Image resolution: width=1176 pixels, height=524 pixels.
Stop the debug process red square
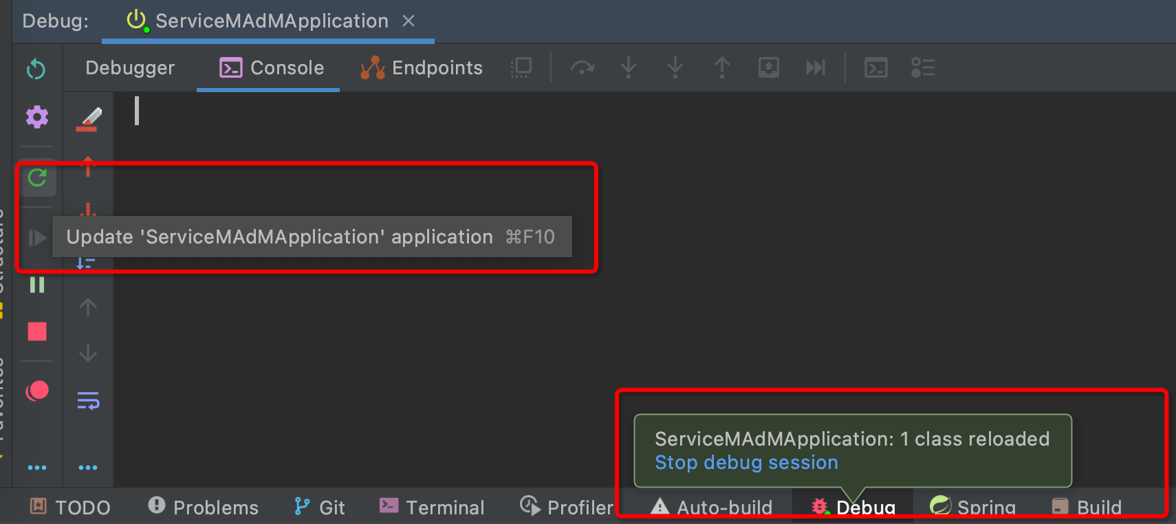37,331
